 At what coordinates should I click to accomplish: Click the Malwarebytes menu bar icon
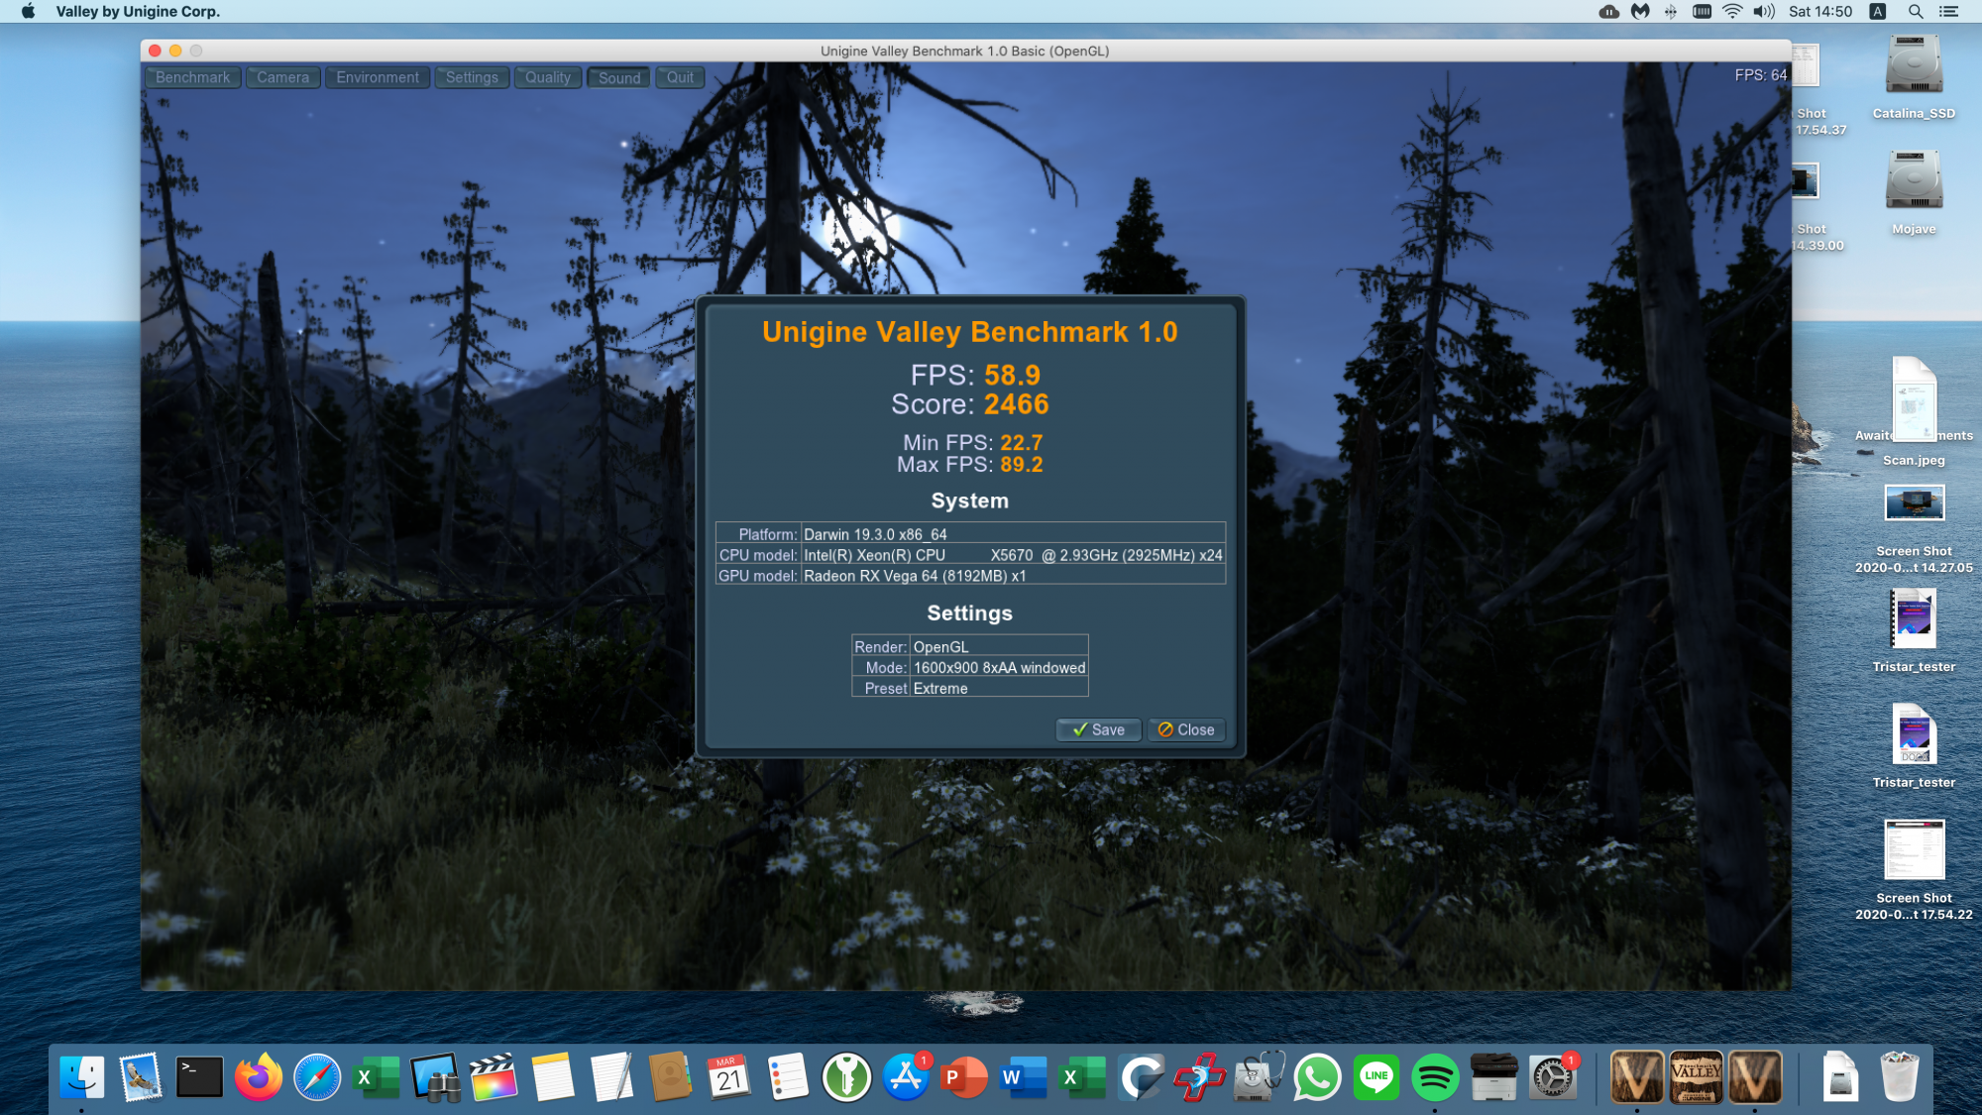[1640, 12]
